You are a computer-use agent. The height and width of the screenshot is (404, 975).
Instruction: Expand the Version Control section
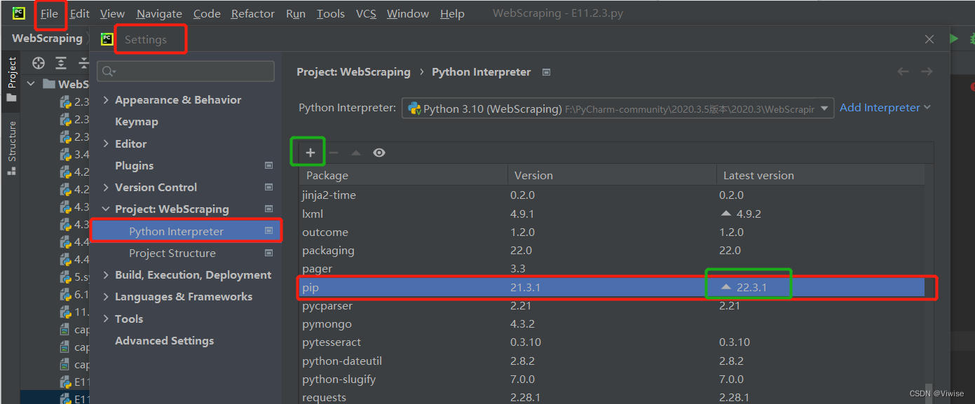[106, 187]
